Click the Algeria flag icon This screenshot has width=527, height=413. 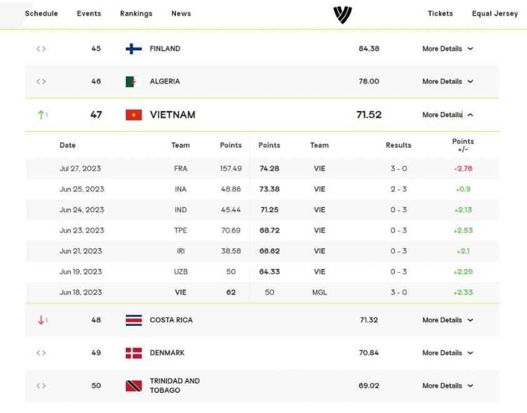pyautogui.click(x=133, y=81)
